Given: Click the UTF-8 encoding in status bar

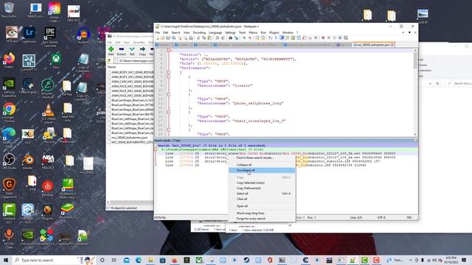Looking at the screenshot, I should coord(381,217).
